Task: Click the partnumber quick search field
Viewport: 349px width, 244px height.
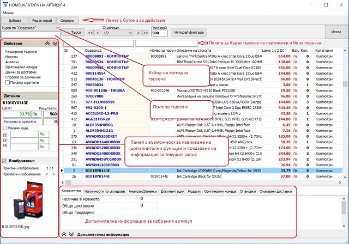Action: (x=98, y=43)
